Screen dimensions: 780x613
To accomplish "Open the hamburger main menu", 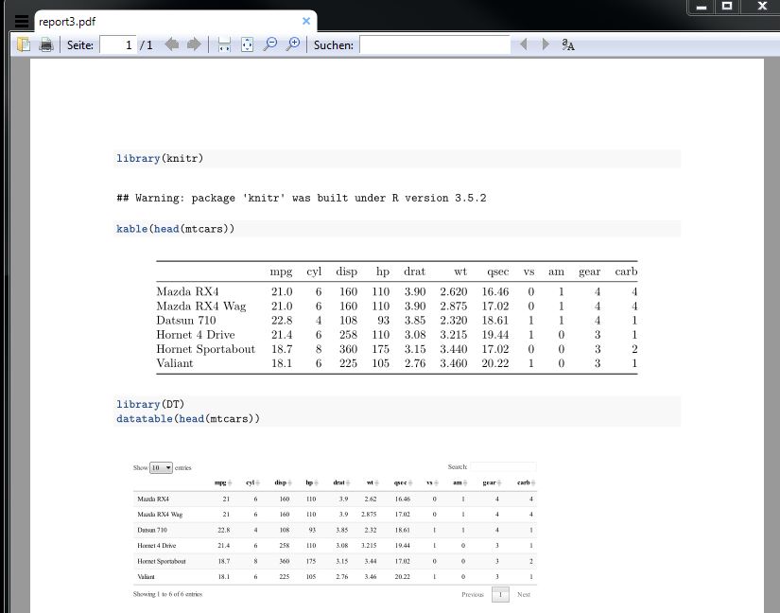I will pyautogui.click(x=22, y=22).
